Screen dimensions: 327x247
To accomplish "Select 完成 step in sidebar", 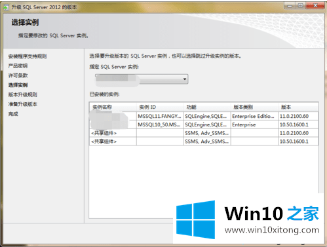I will [x=13, y=114].
